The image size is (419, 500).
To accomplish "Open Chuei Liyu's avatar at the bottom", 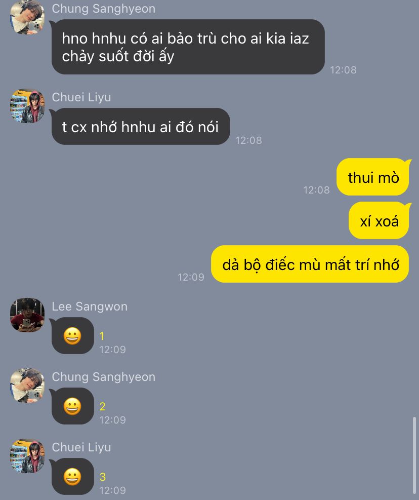I will click(x=27, y=456).
